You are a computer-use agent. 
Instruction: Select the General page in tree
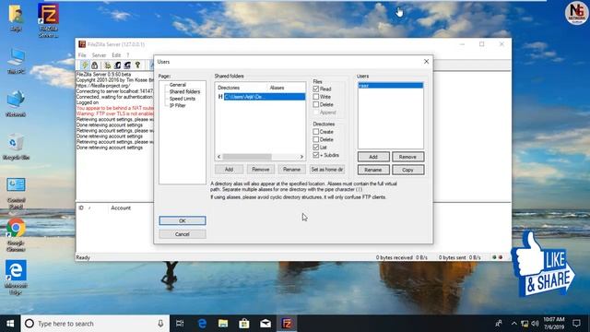[177, 85]
